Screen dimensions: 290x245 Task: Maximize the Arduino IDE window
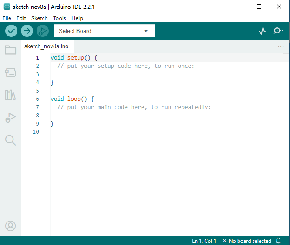tap(259, 7)
